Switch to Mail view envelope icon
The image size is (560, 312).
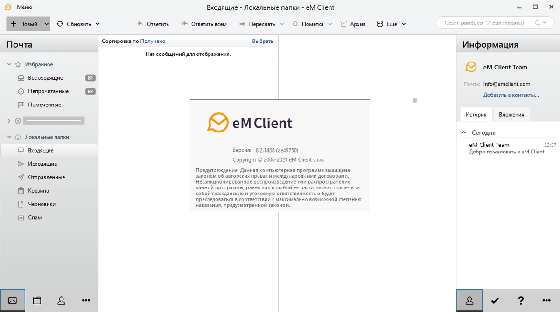[13, 300]
